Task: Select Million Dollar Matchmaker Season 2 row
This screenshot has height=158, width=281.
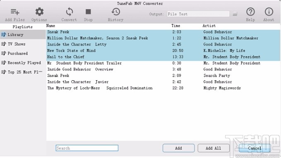Action: coord(163,38)
